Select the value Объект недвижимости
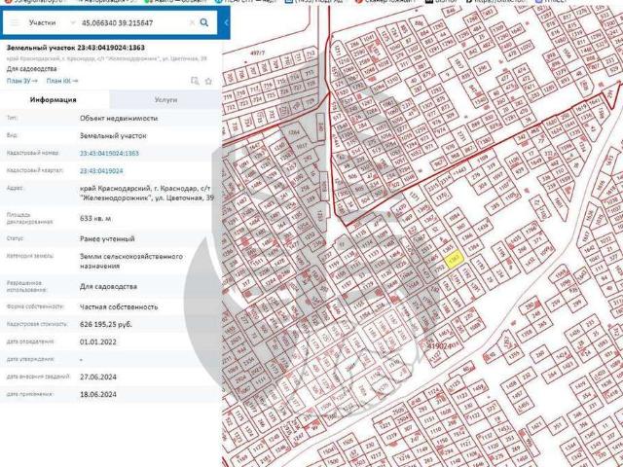623x467 pixels. (x=119, y=119)
